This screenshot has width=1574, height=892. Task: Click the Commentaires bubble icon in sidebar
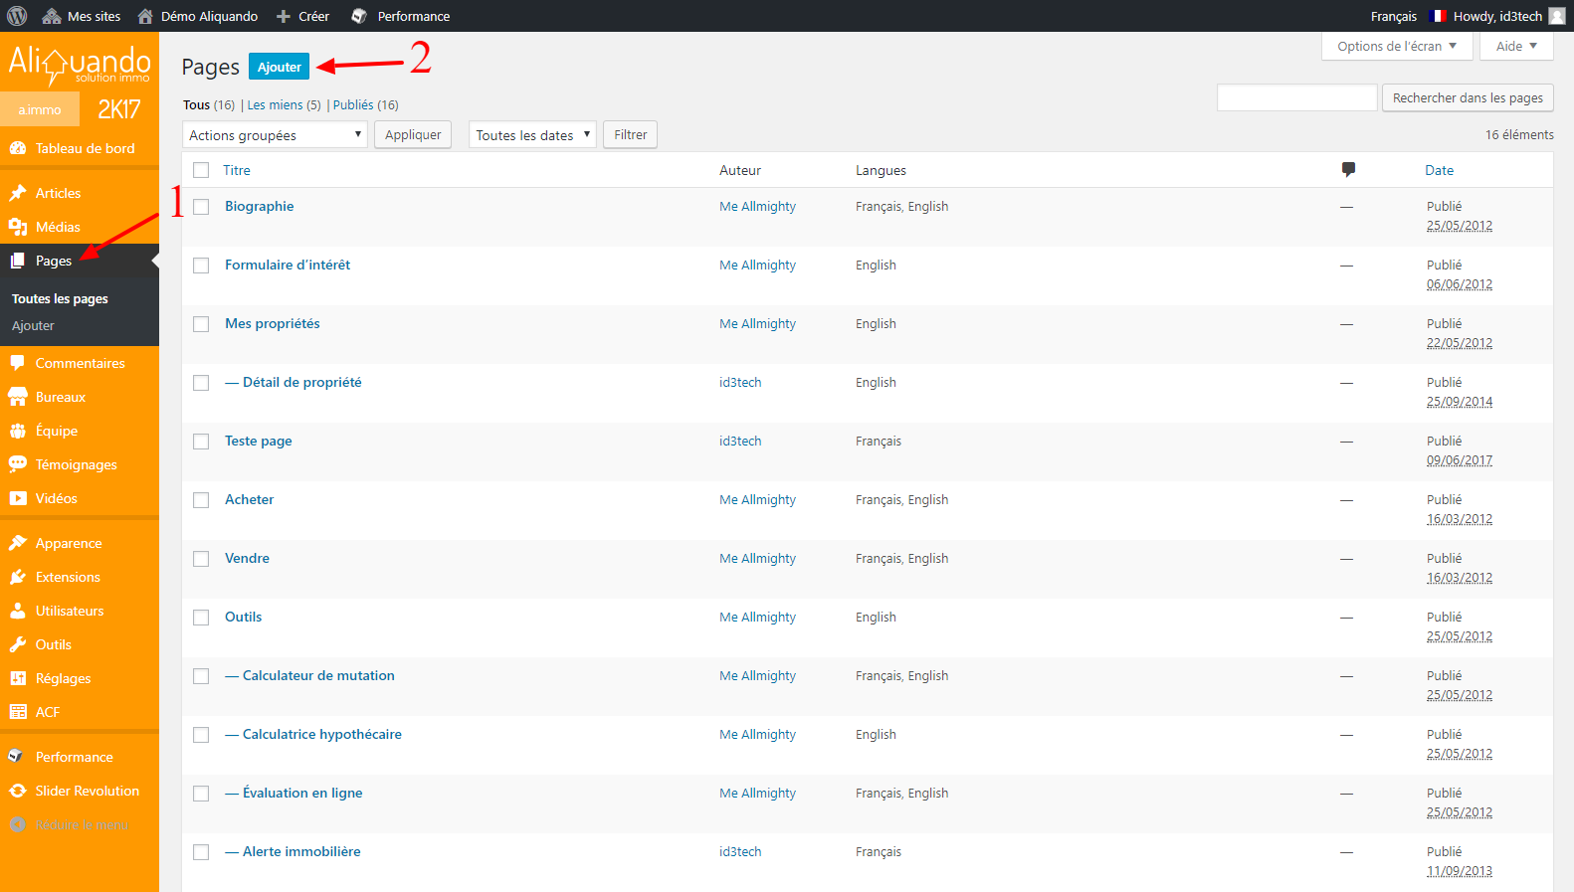pyautogui.click(x=18, y=363)
